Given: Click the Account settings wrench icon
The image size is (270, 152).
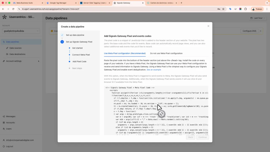Looking at the screenshot, I should (x=4, y=61).
